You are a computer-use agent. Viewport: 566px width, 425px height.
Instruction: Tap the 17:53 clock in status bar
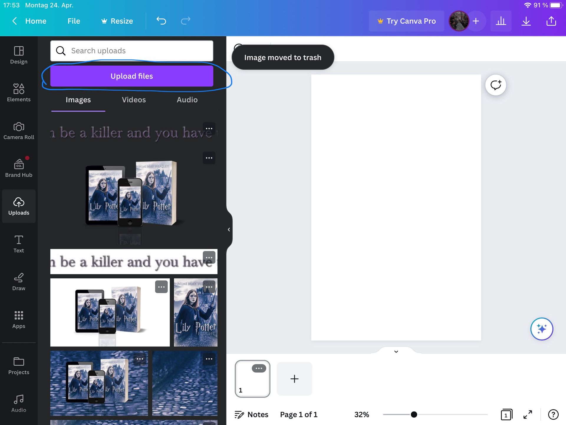point(11,5)
